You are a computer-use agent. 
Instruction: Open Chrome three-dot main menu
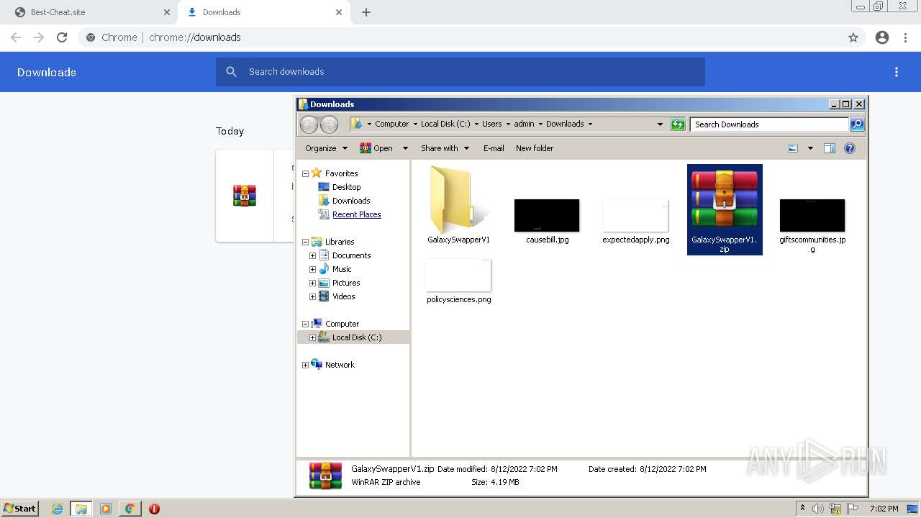click(906, 37)
